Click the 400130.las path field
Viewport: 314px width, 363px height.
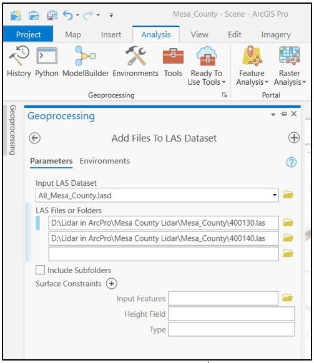pos(164,223)
